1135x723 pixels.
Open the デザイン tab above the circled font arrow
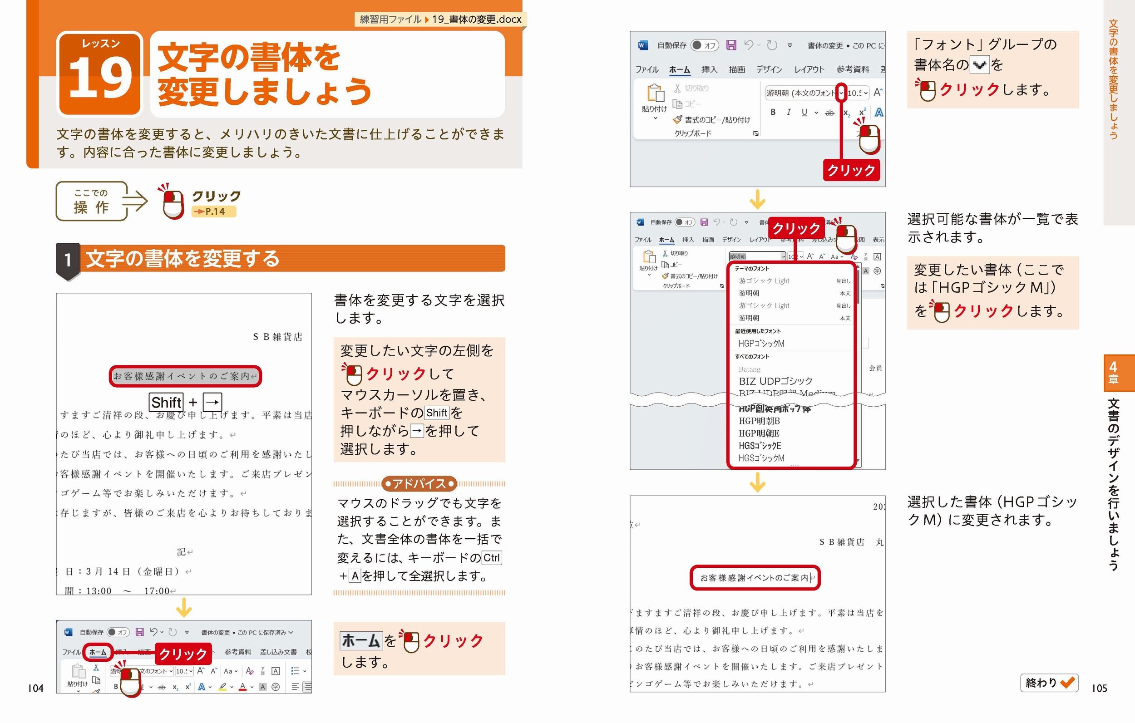point(769,70)
